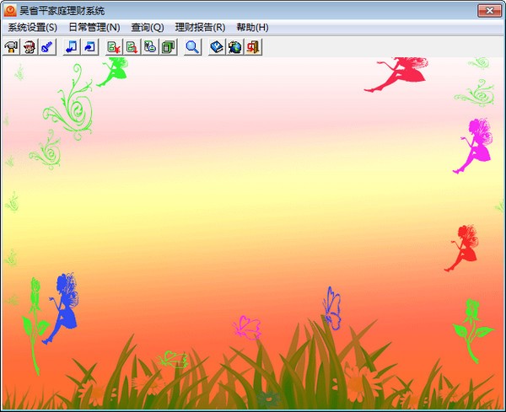Click the blue key password icon
Screen dimensions: 506x412
click(x=47, y=47)
